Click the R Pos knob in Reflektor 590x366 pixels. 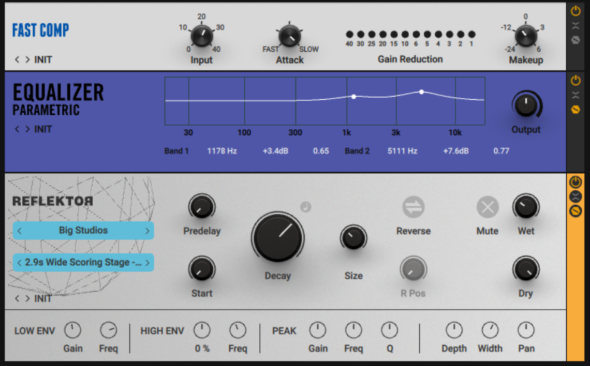(413, 269)
